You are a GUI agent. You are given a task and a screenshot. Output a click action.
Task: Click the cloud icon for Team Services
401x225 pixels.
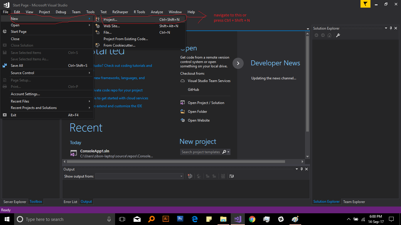[x=183, y=81]
